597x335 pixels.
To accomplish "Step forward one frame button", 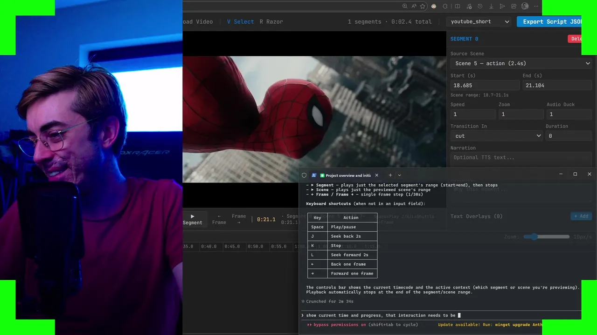I will (x=238, y=220).
